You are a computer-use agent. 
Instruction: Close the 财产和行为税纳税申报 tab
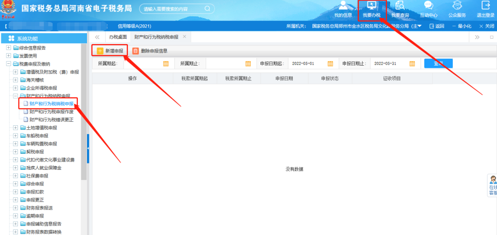pyautogui.click(x=185, y=37)
